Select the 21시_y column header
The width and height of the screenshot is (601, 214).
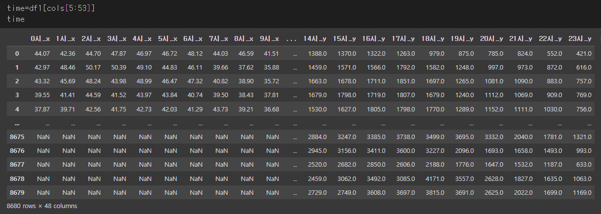521,38
